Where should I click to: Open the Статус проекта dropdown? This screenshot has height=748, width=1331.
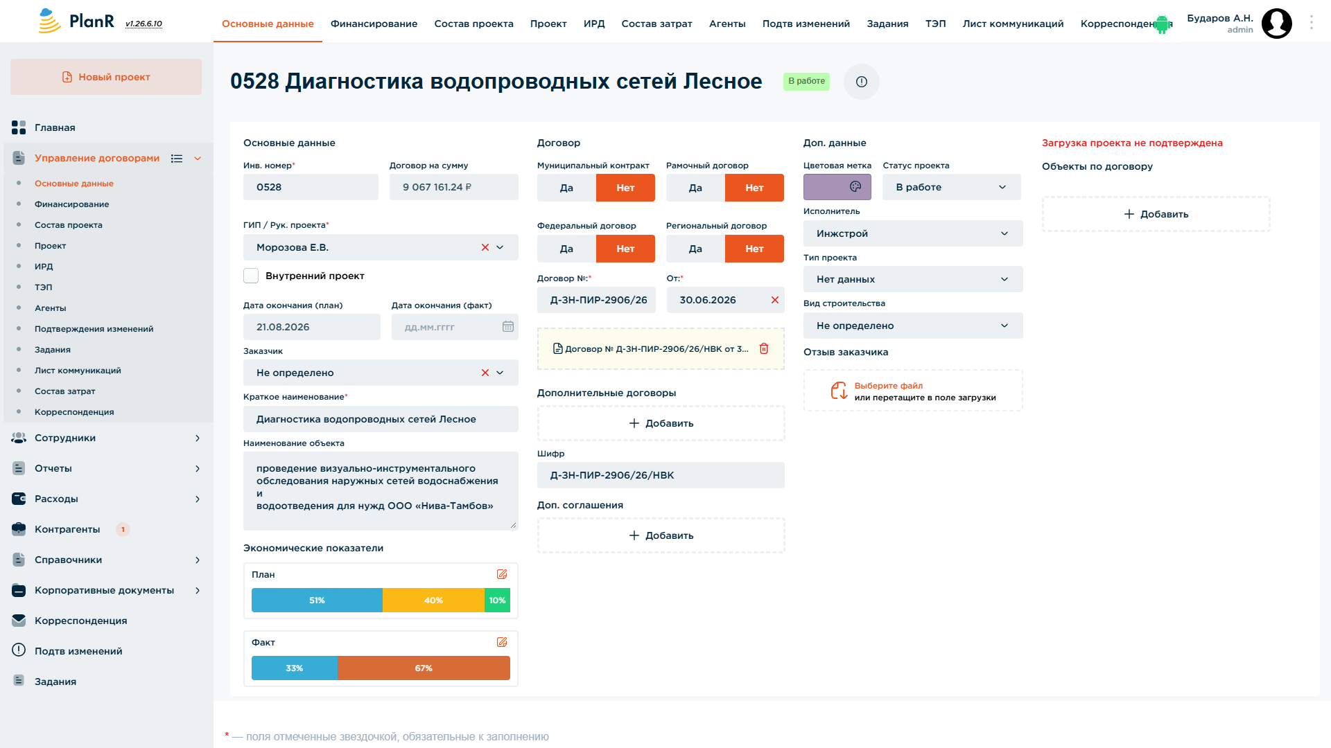951,187
